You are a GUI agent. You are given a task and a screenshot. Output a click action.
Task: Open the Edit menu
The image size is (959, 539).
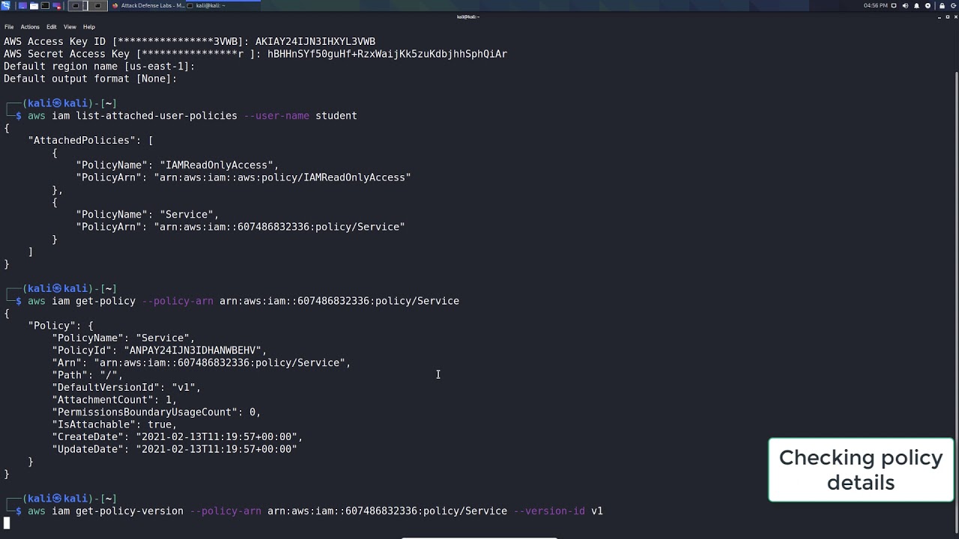click(52, 27)
